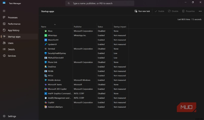
Task: Click Intel(R) Management and... icon
Action: click(x=46, y=98)
